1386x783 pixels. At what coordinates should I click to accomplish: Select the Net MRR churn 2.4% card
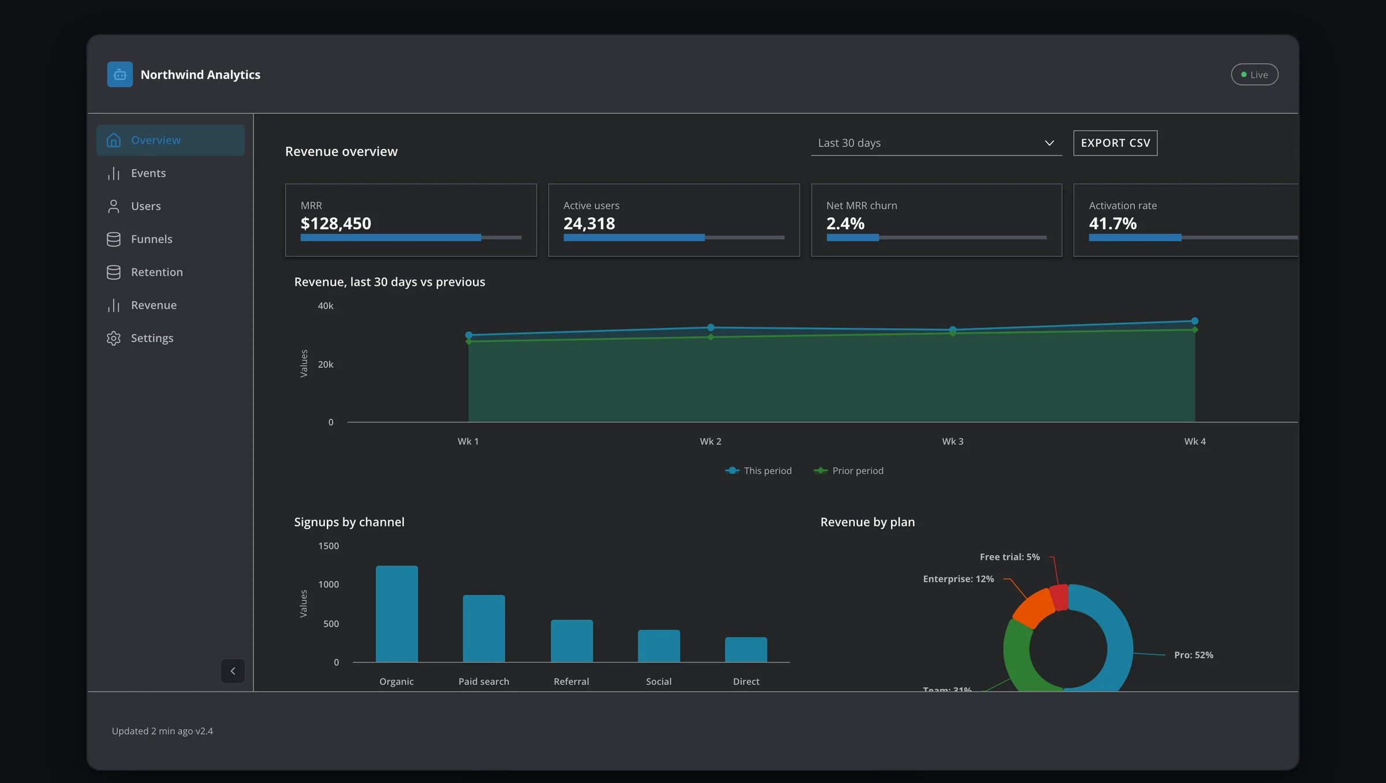(936, 220)
